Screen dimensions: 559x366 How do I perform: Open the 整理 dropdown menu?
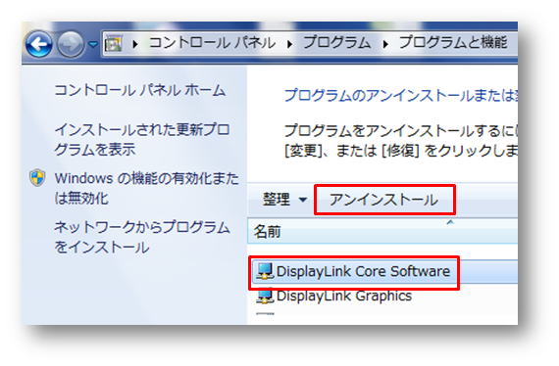click(x=284, y=200)
